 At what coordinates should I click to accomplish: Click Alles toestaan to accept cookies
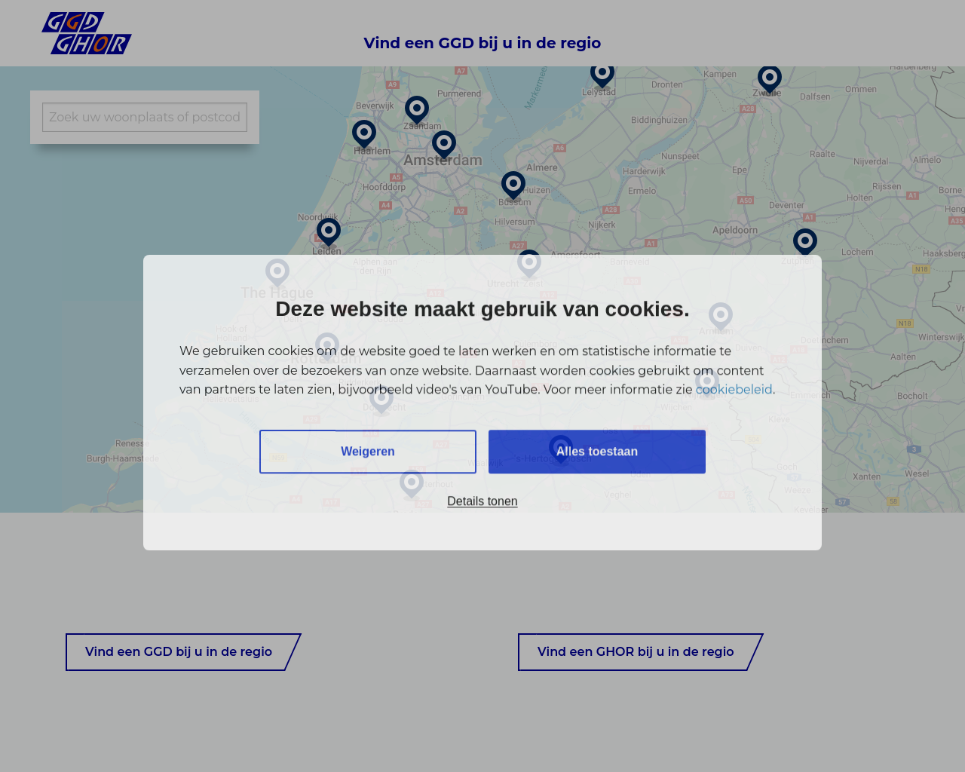(x=597, y=452)
